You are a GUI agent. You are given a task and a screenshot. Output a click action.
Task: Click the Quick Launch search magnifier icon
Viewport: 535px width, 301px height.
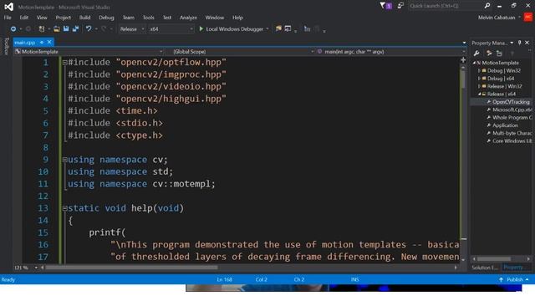(487, 6)
